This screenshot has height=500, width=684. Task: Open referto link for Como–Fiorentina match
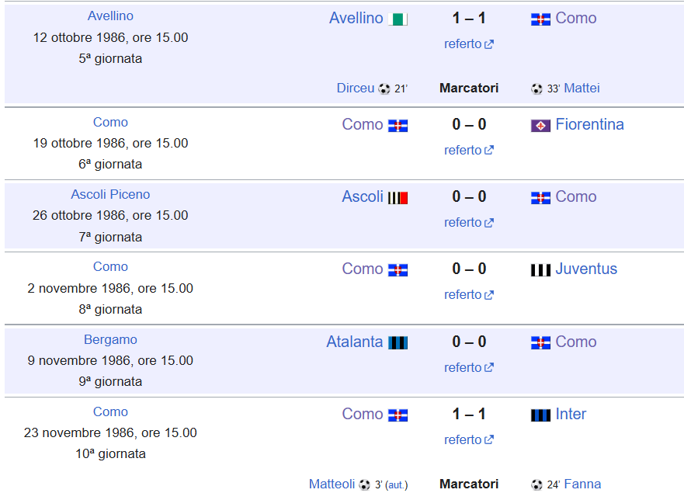468,150
